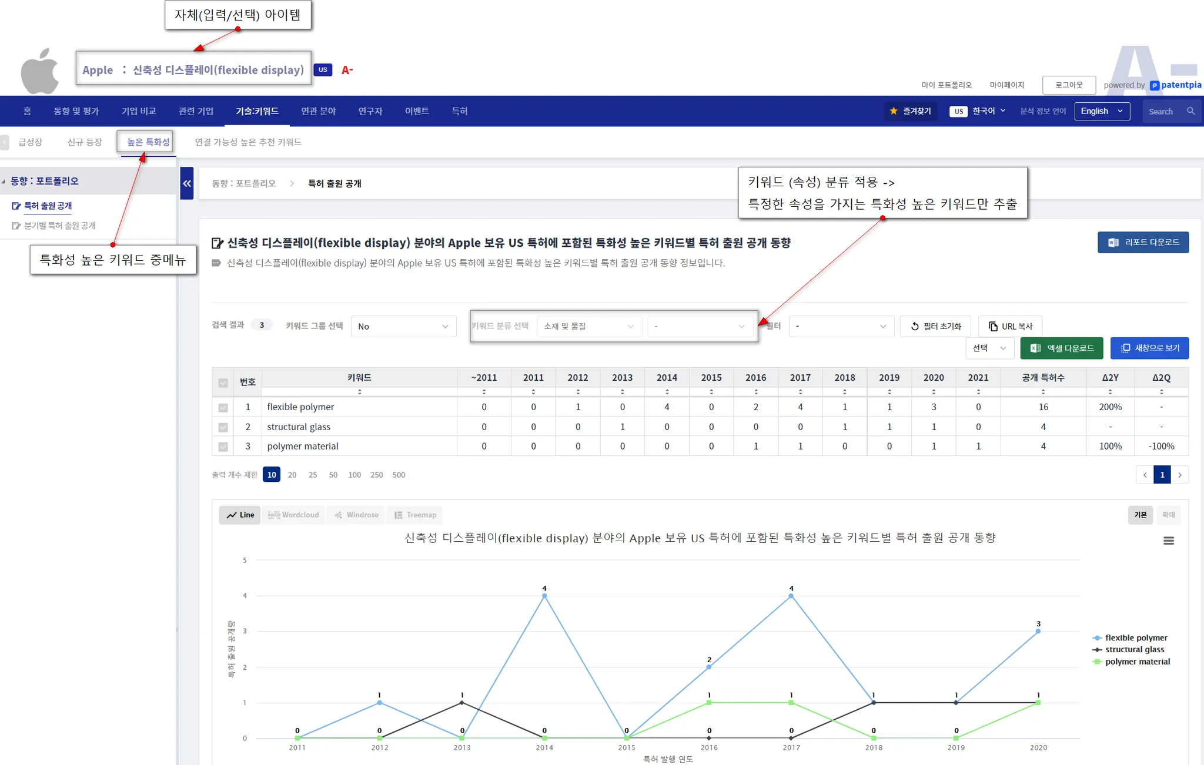Screen dimensions: 1204x765
Task: Toggle the select-all header checkbox
Action: [223, 382]
